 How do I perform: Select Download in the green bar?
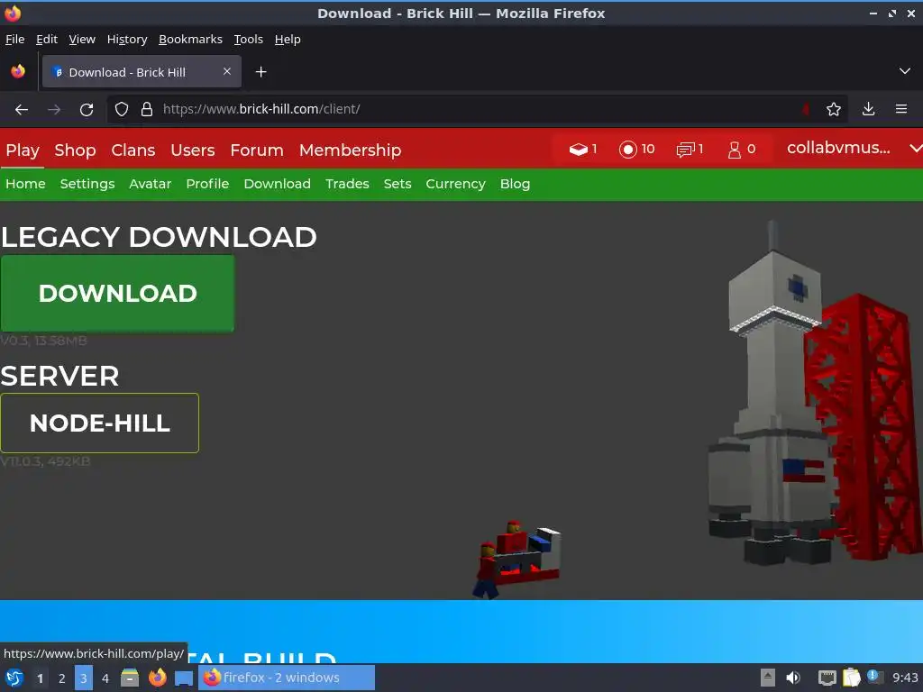point(278,184)
